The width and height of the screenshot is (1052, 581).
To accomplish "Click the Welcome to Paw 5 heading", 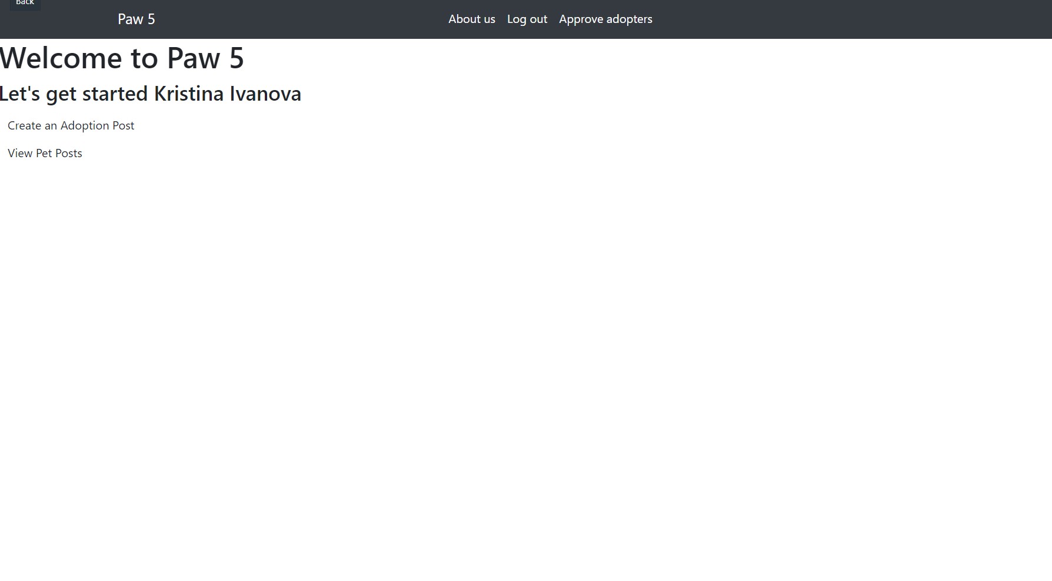I will tap(122, 58).
